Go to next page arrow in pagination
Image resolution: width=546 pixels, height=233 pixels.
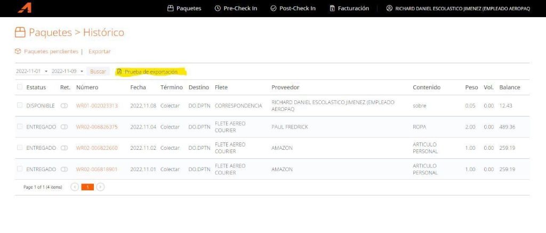(x=100, y=187)
